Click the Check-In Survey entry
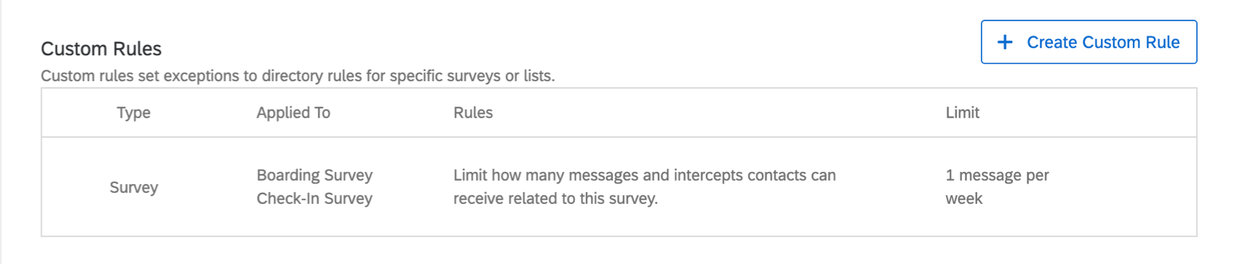Viewport: 1237px width, 264px height. click(x=314, y=198)
